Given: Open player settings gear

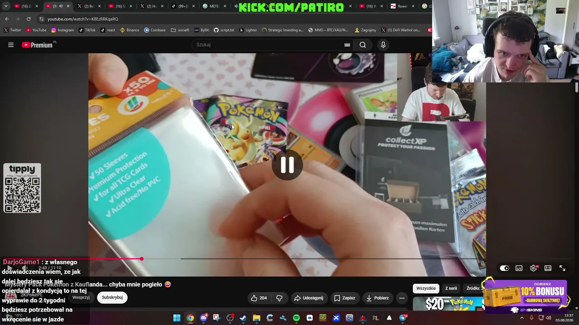Looking at the screenshot, I should [x=533, y=268].
